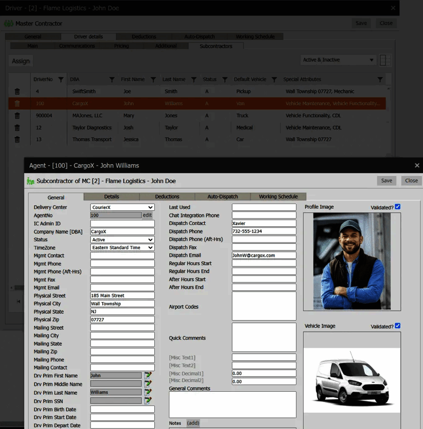The width and height of the screenshot is (423, 429).
Task: Delete the Taylor Diagnostics subcontractor row
Action: [17, 128]
